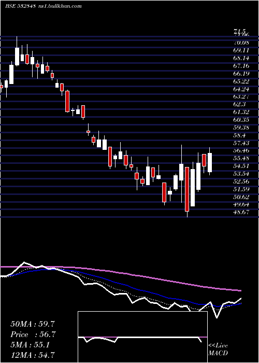Click the 51.59 price level label
This screenshot has width=259, height=363.
[x=241, y=189]
